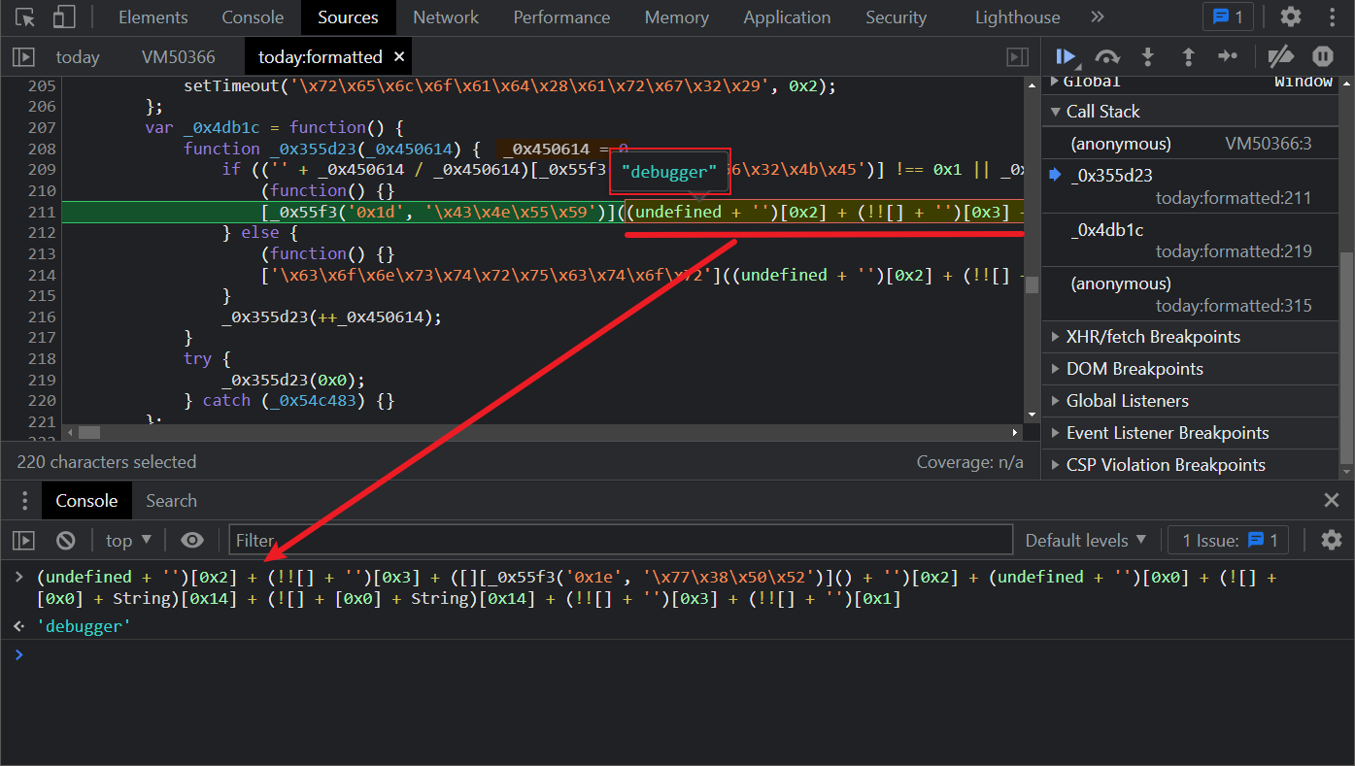1355x766 pixels.
Task: Click the console Filter input field
Action: tap(622, 540)
